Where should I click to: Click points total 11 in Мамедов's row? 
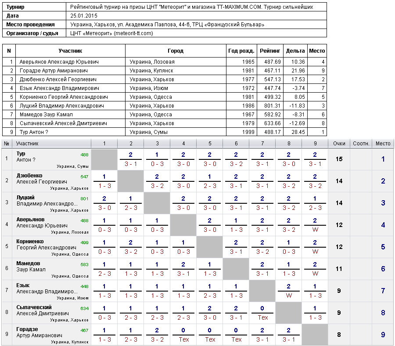point(339,269)
